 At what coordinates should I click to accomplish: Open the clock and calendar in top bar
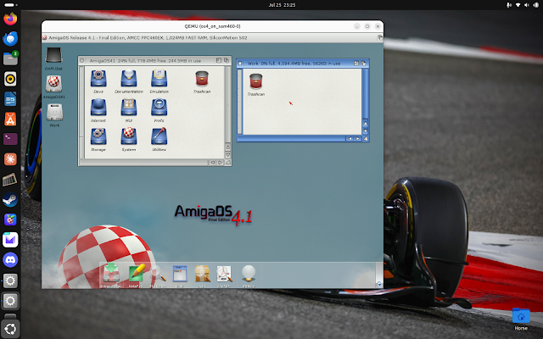pyautogui.click(x=282, y=5)
